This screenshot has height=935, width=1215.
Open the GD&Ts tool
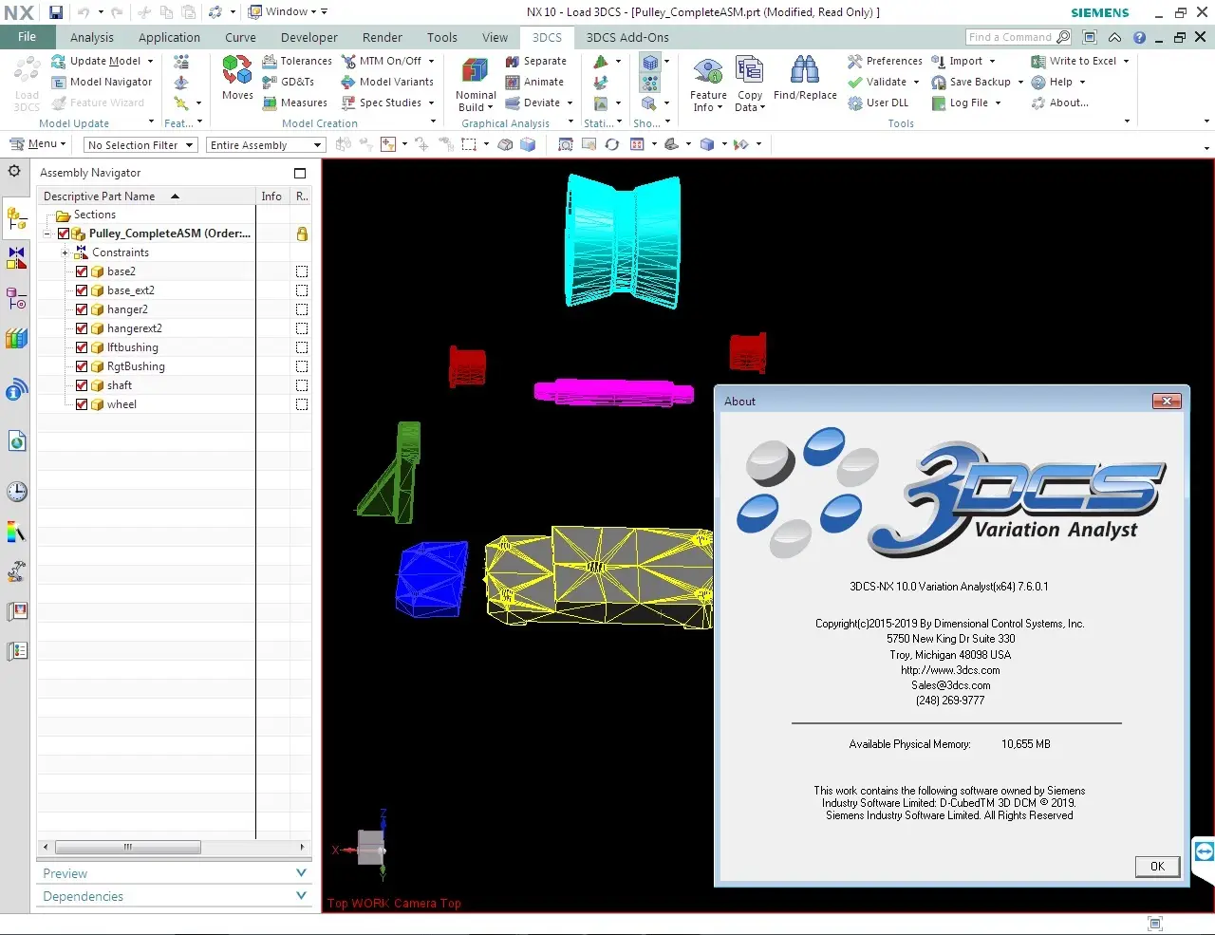289,82
